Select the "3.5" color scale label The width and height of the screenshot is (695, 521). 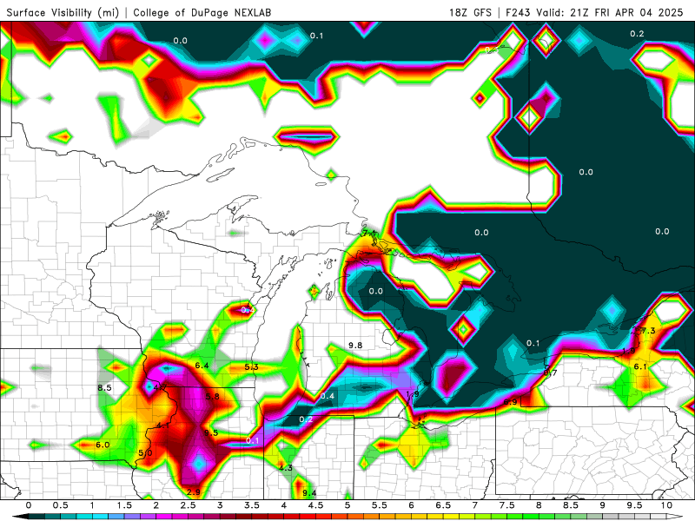[252, 505]
